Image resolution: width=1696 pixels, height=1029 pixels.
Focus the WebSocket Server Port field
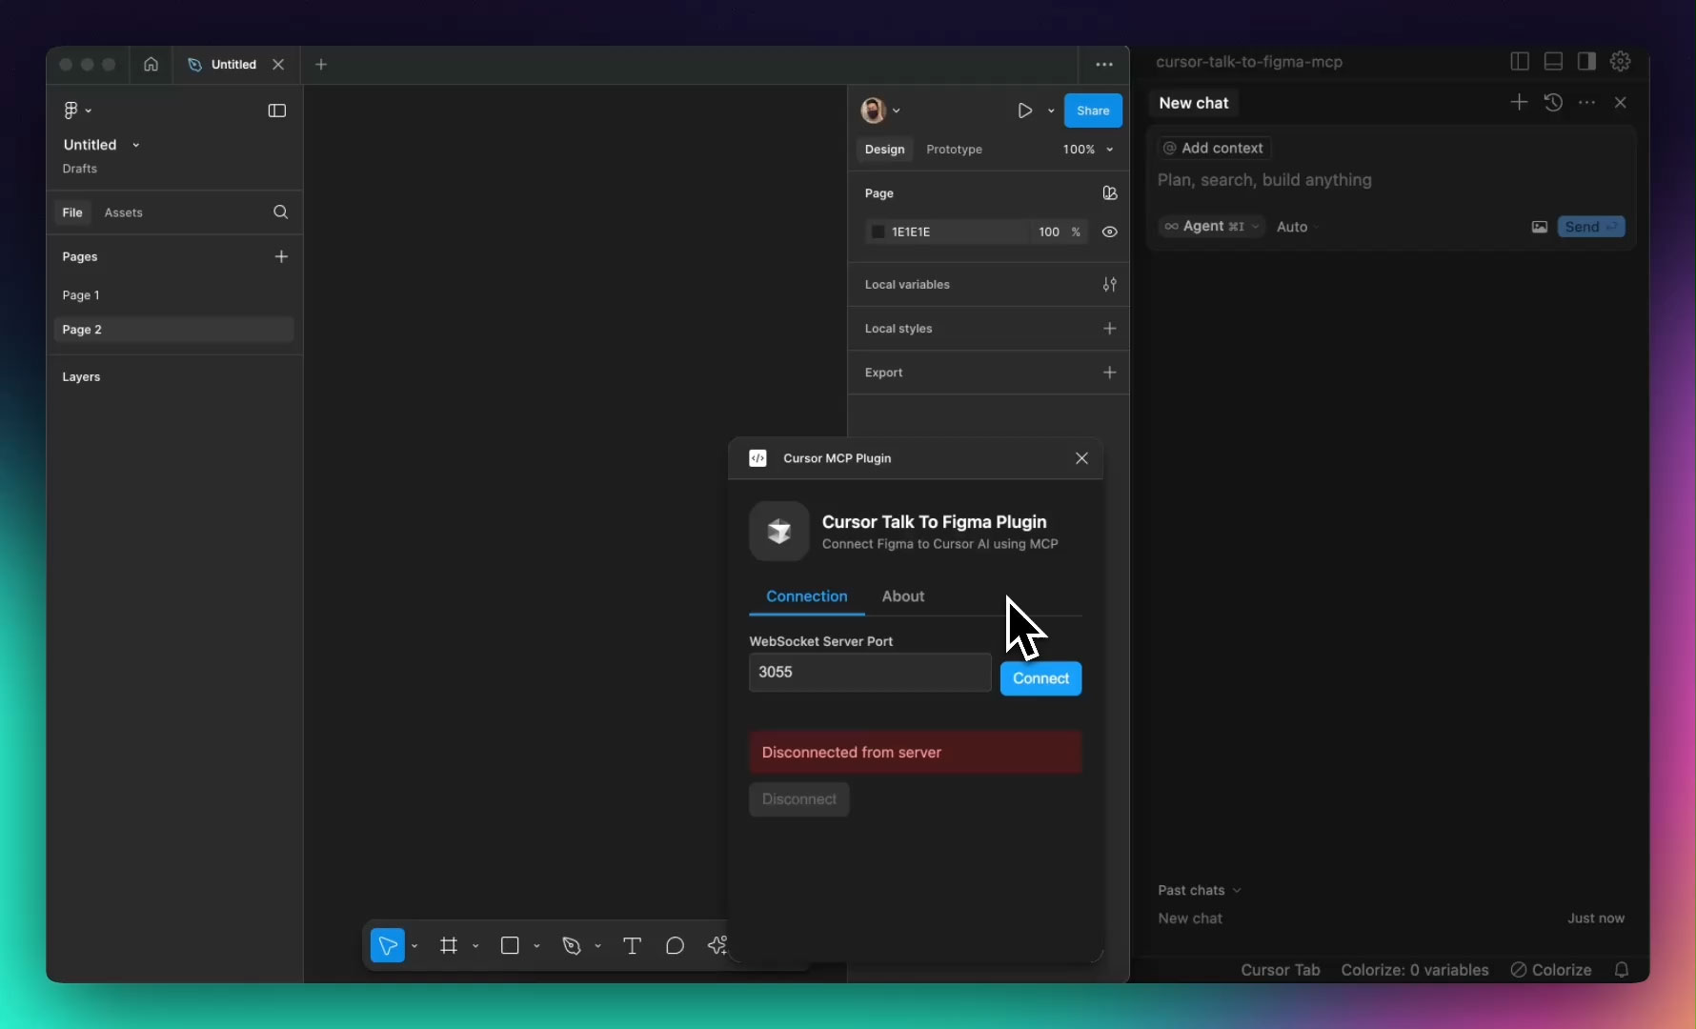[870, 672]
